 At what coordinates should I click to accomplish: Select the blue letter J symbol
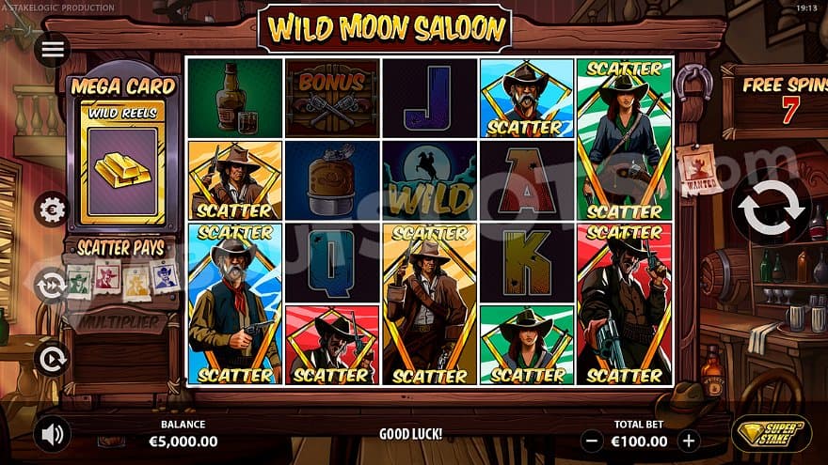pos(429,98)
